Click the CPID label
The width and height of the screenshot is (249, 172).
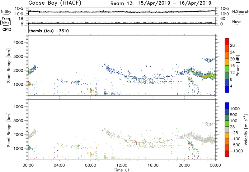(x=7, y=29)
